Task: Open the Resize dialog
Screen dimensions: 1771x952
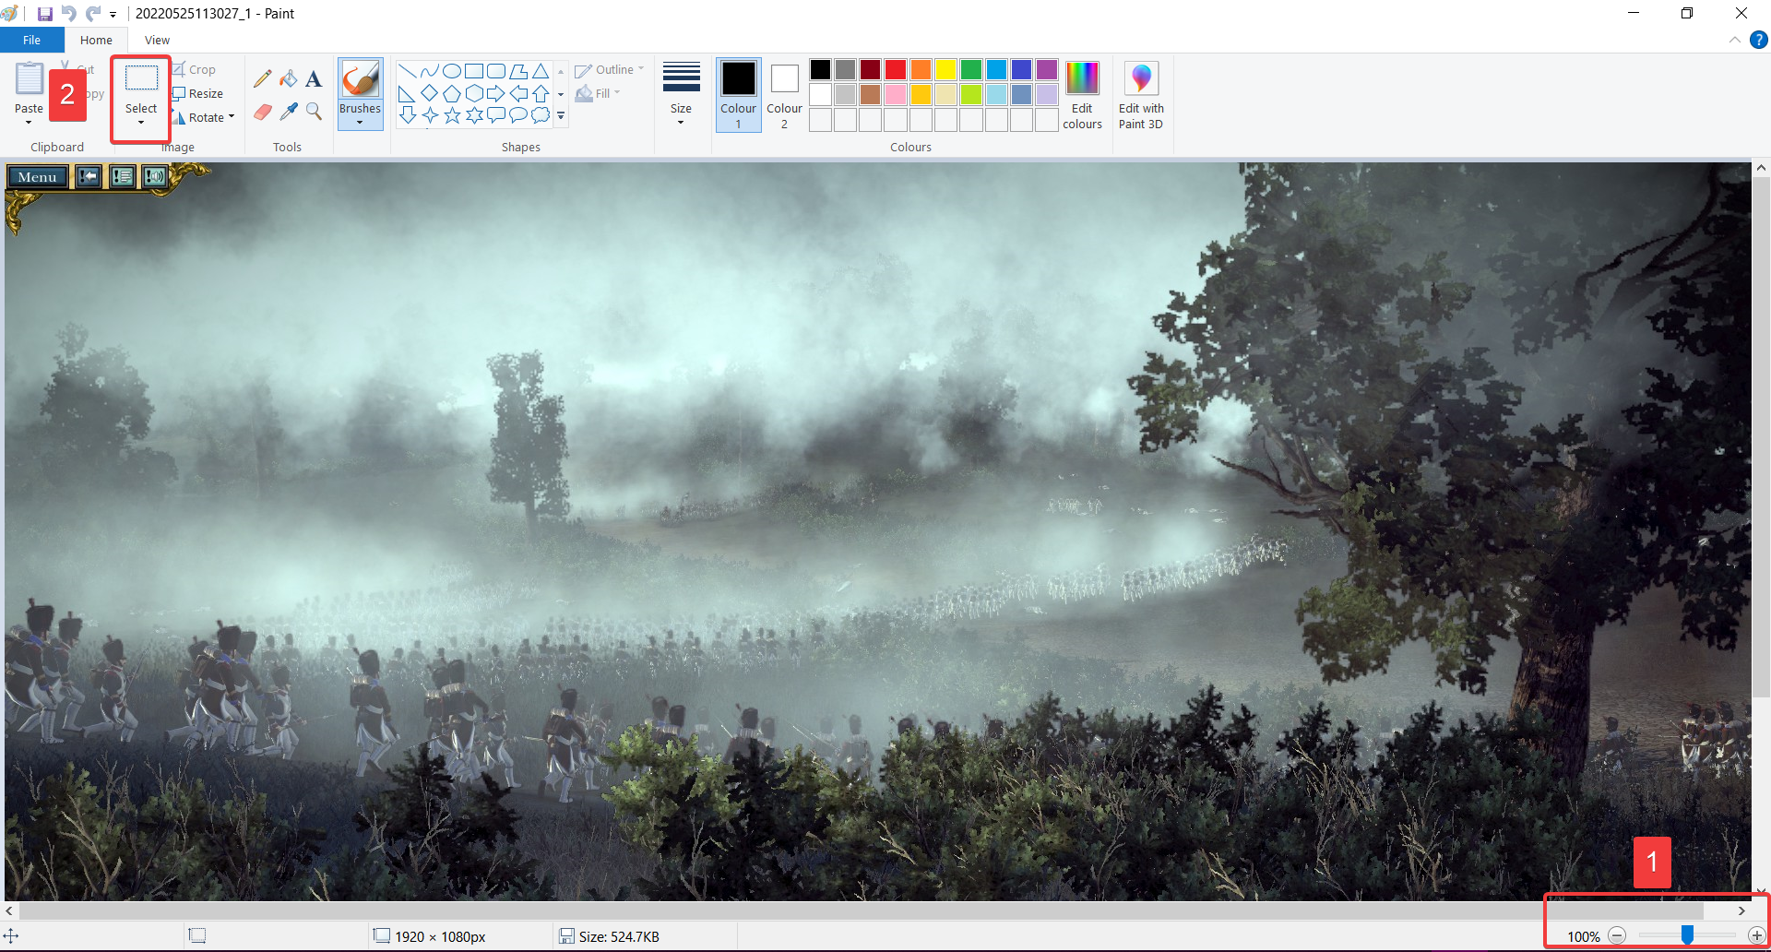Action: pos(198,93)
